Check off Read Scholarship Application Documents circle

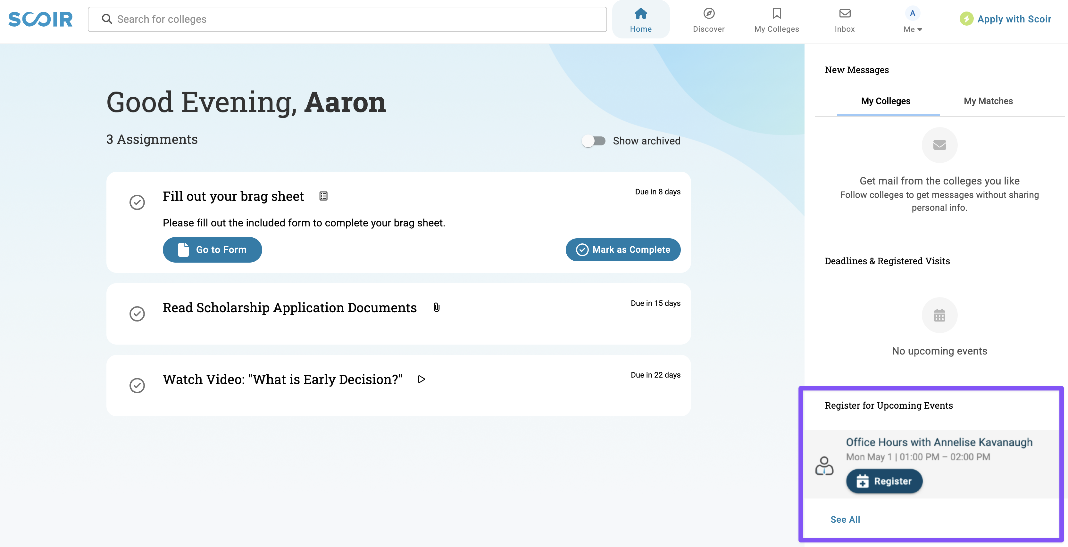137,314
